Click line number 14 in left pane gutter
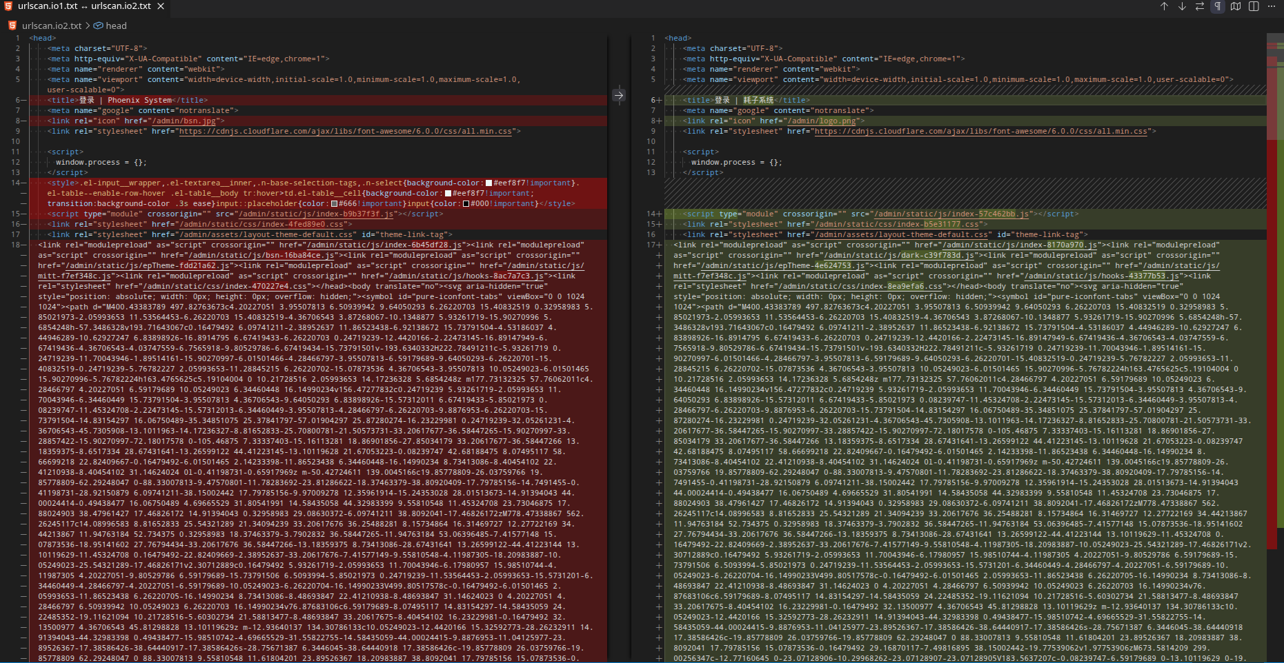This screenshot has height=663, width=1284. 15,183
